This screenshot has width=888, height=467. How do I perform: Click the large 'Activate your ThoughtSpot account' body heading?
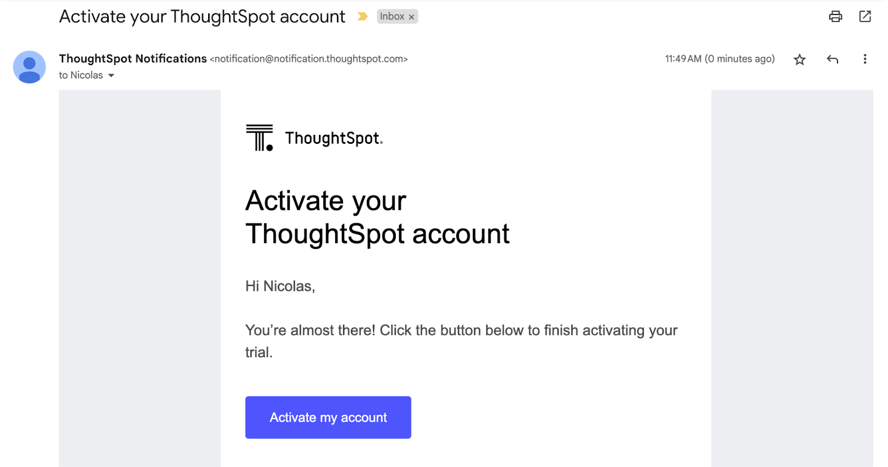377,217
